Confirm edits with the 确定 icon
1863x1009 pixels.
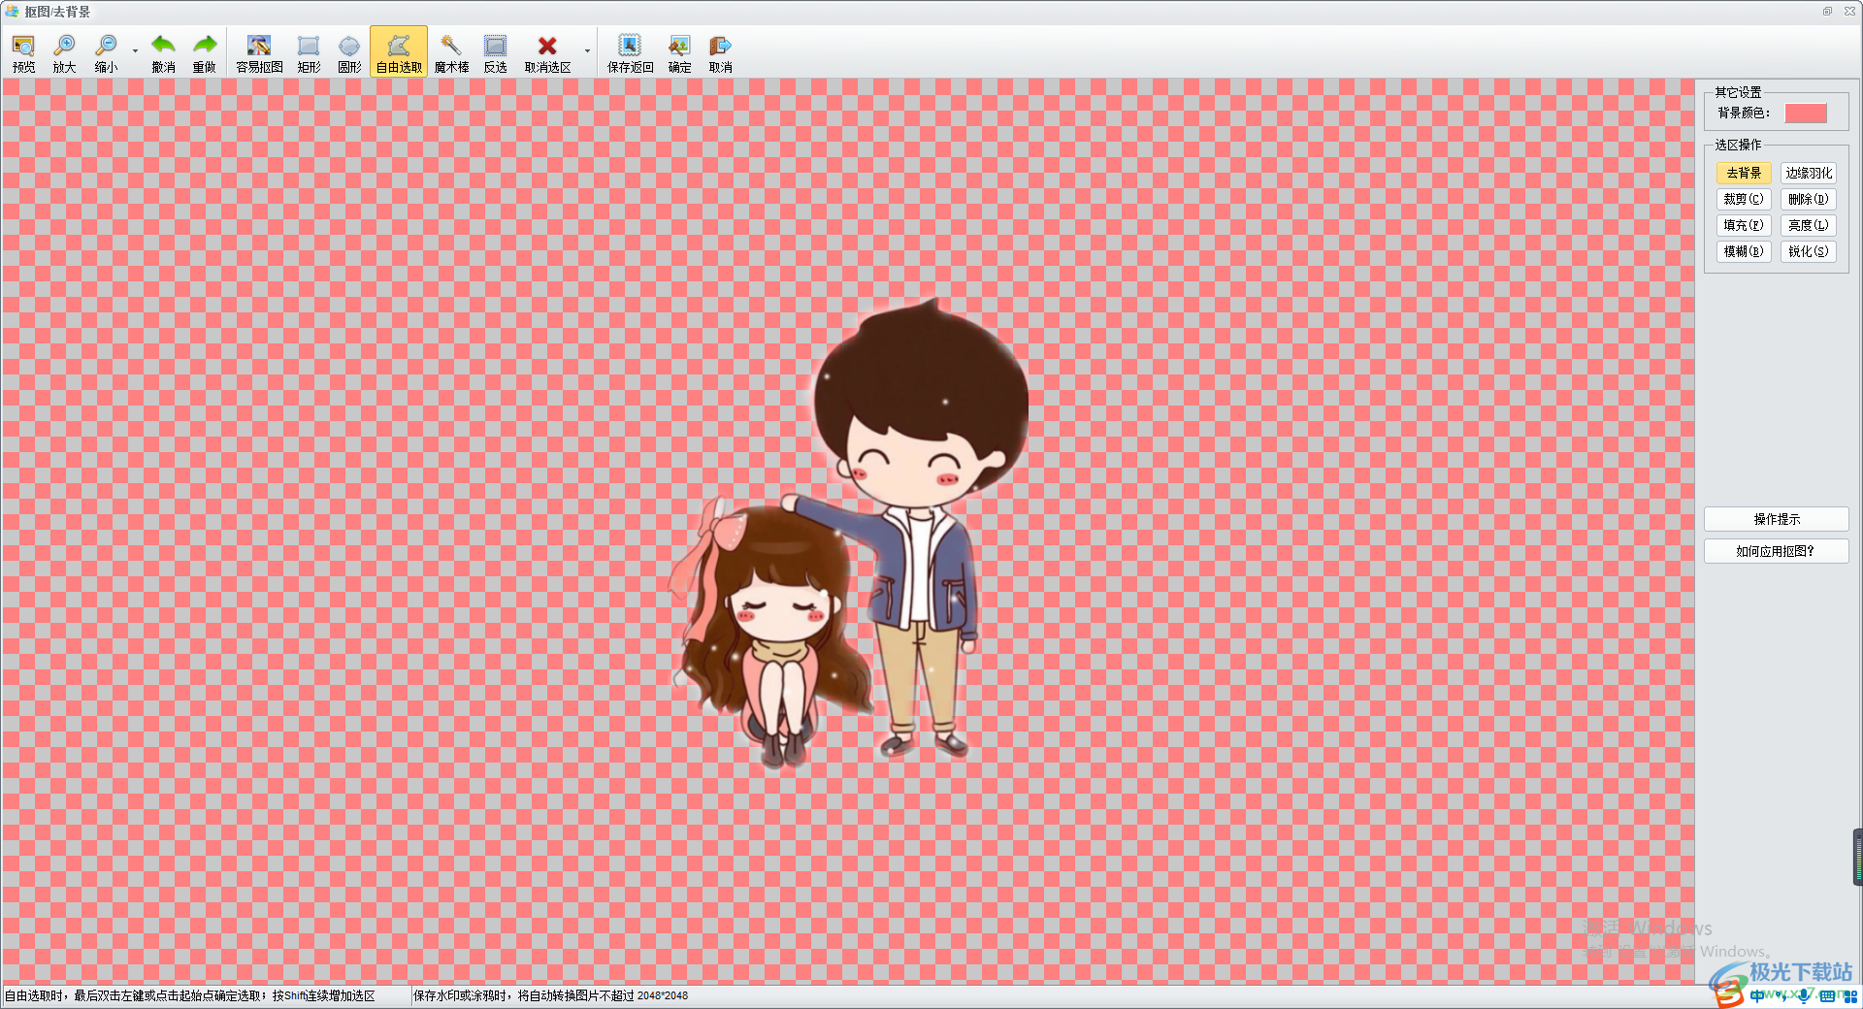(679, 53)
